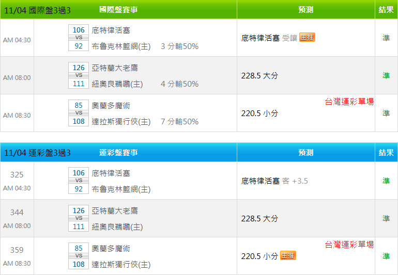Select team 奧蘭多魔術 in the 國際盤 table
The width and height of the screenshot is (398, 275).
[111, 105]
